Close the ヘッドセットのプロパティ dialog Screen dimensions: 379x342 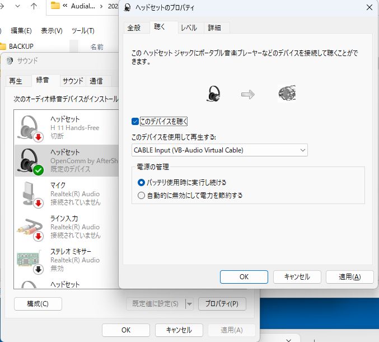pyautogui.click(x=369, y=7)
